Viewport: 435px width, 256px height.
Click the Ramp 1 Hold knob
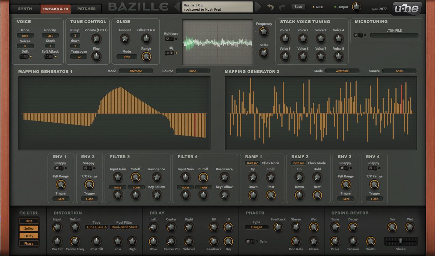[271, 177]
